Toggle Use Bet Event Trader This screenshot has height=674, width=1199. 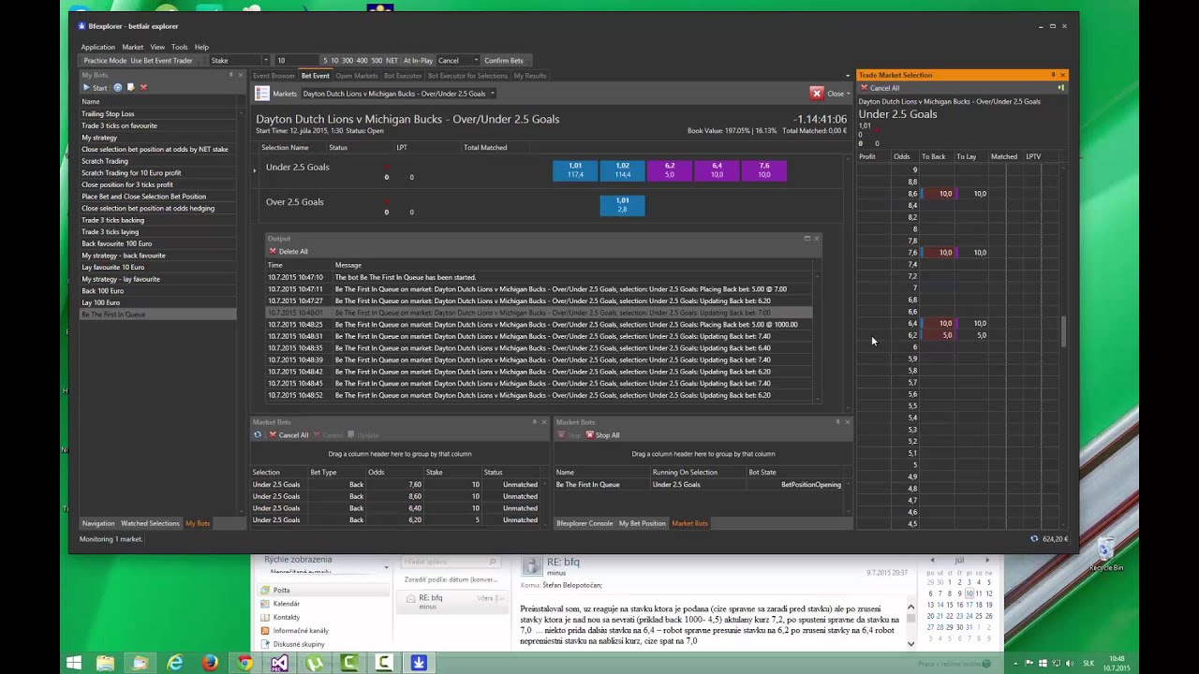tap(161, 61)
